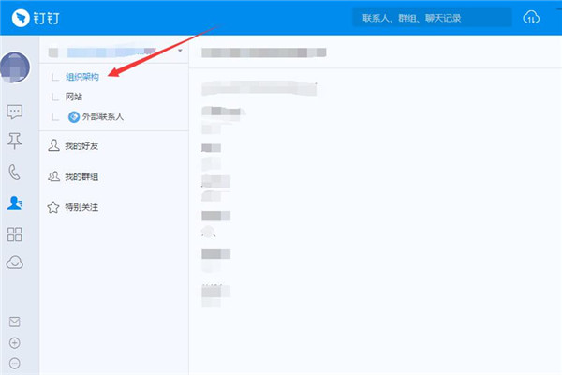Open the mail envelope icon
The width and height of the screenshot is (562, 375).
pyautogui.click(x=14, y=322)
